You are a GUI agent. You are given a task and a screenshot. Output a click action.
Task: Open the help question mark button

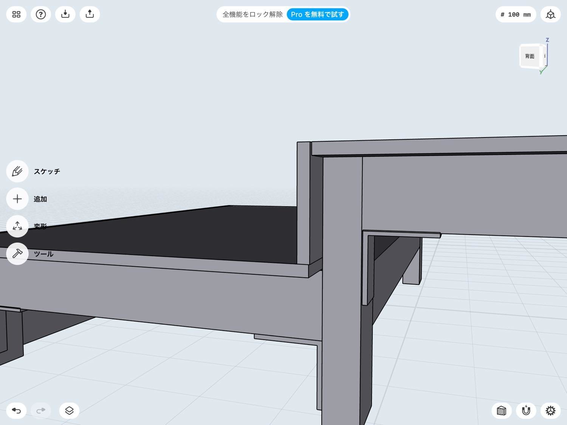click(x=41, y=14)
